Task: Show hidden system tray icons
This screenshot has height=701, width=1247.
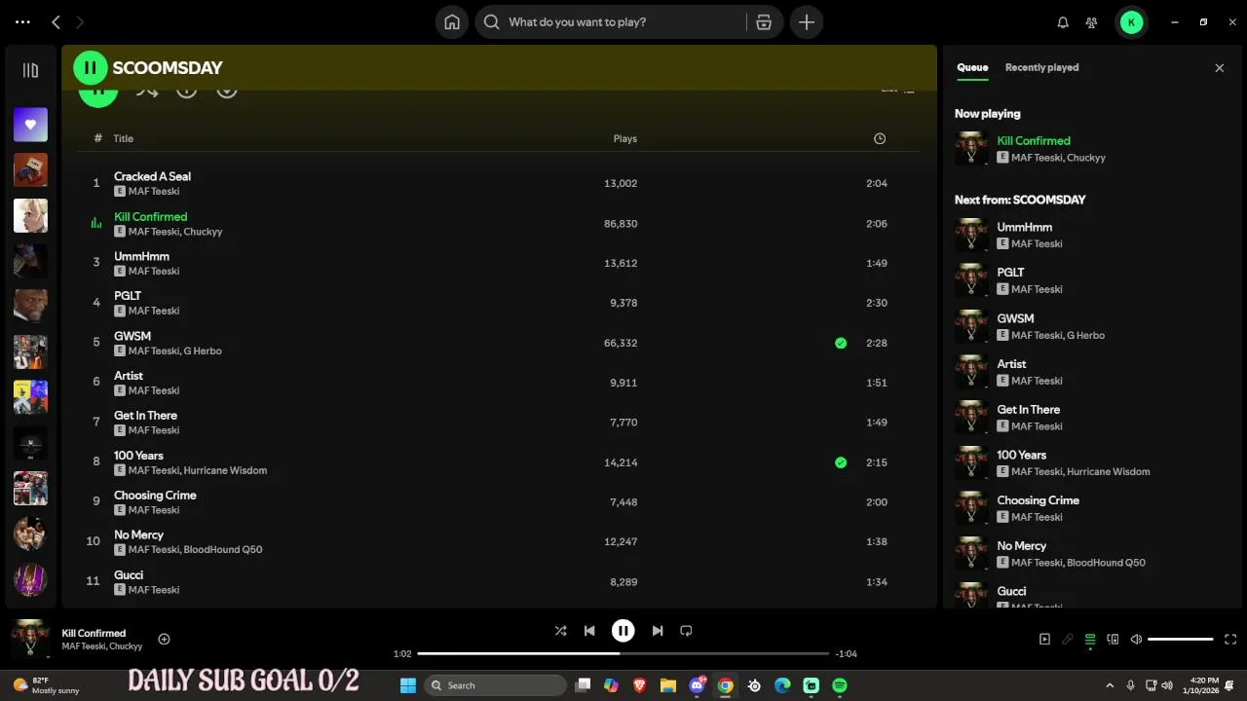Action: coord(1110,685)
